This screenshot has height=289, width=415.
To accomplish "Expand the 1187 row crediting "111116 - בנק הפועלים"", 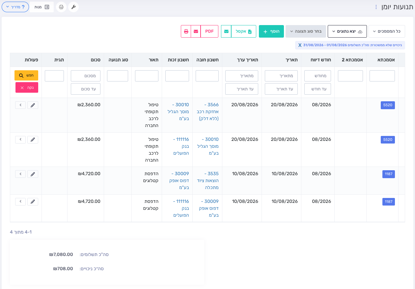I will 20,202.
